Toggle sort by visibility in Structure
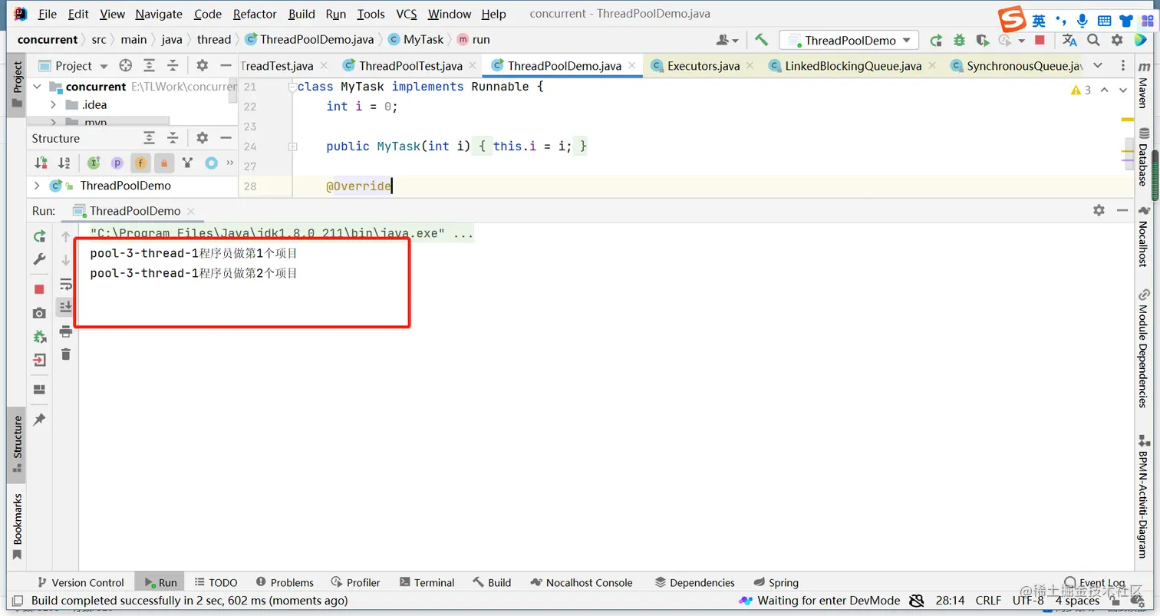Screen dimensions: 1160x616 pos(41,163)
